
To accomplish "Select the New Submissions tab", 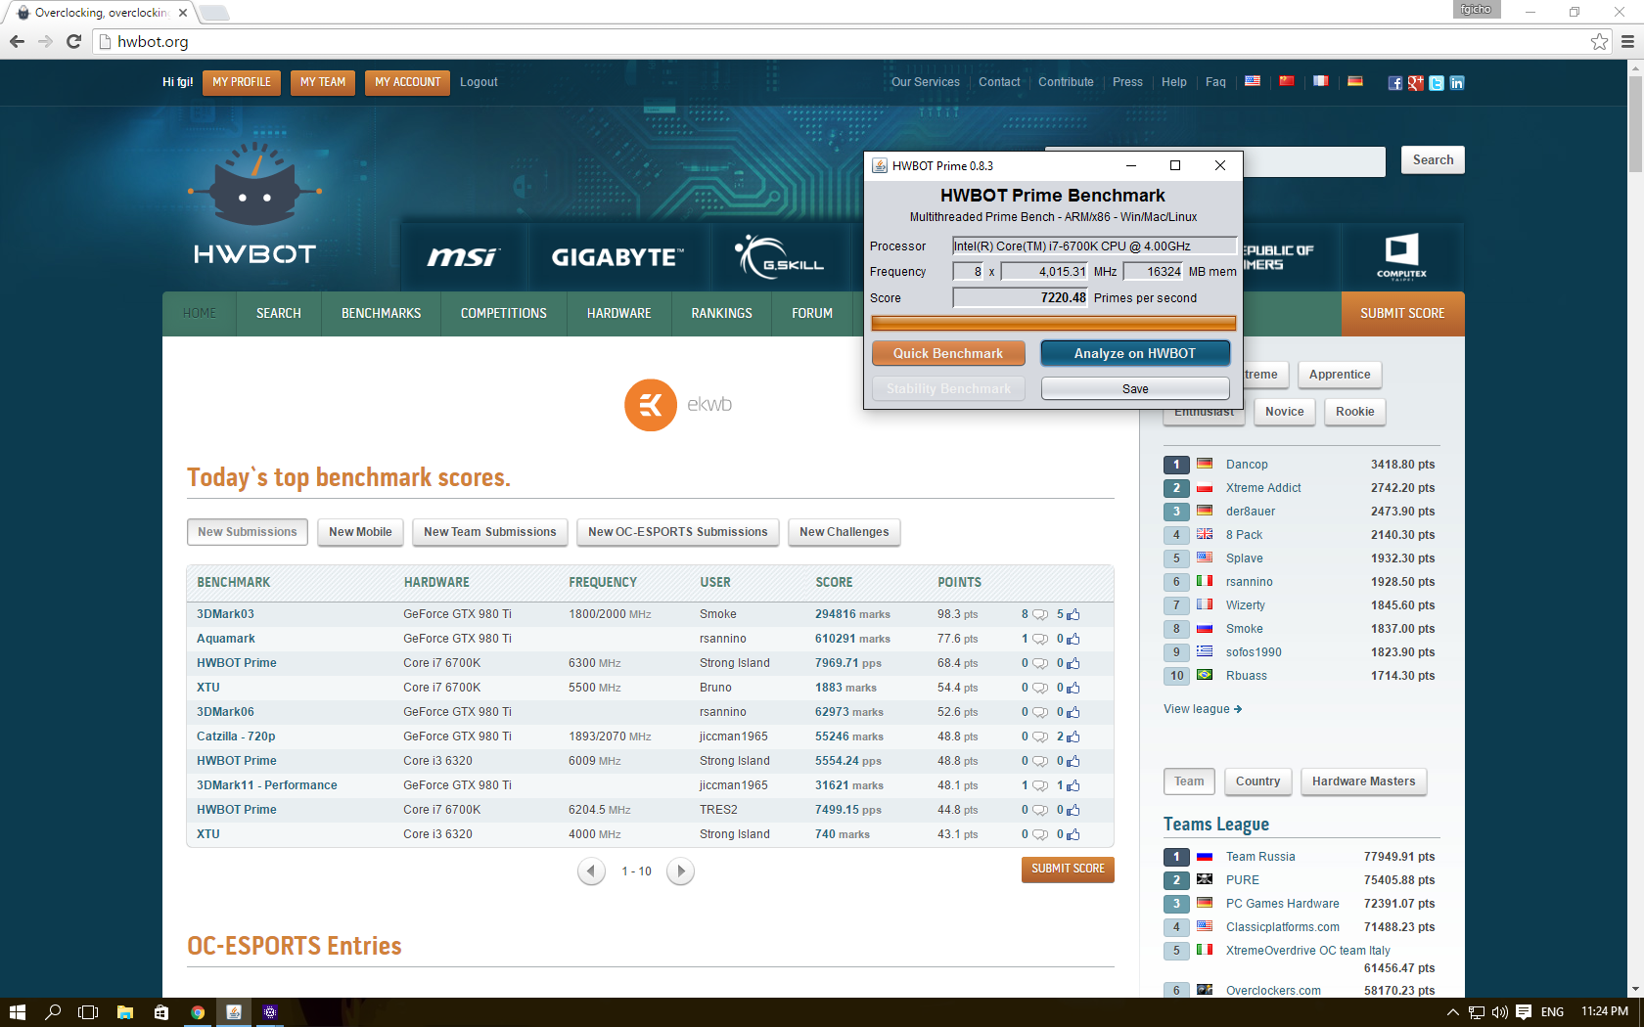I will [x=248, y=532].
